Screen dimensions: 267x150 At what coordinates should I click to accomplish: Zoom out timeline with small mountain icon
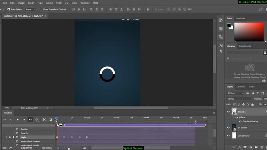click(58, 148)
